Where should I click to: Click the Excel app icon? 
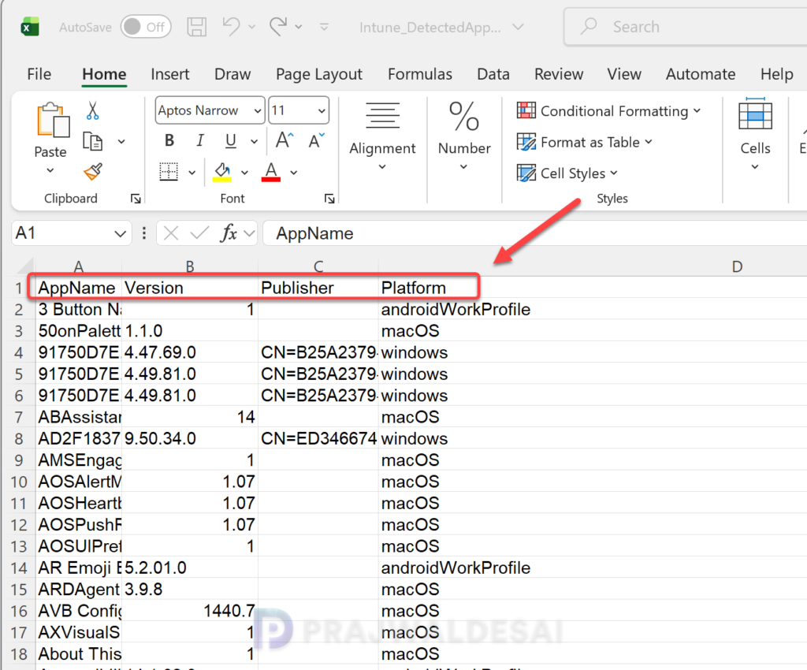(30, 27)
